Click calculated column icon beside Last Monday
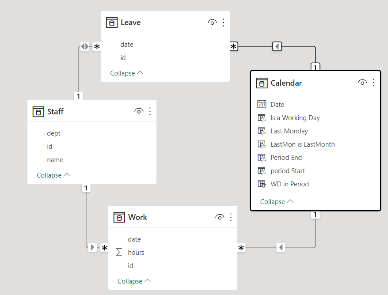Viewport: 388px width, 295px height. point(262,131)
